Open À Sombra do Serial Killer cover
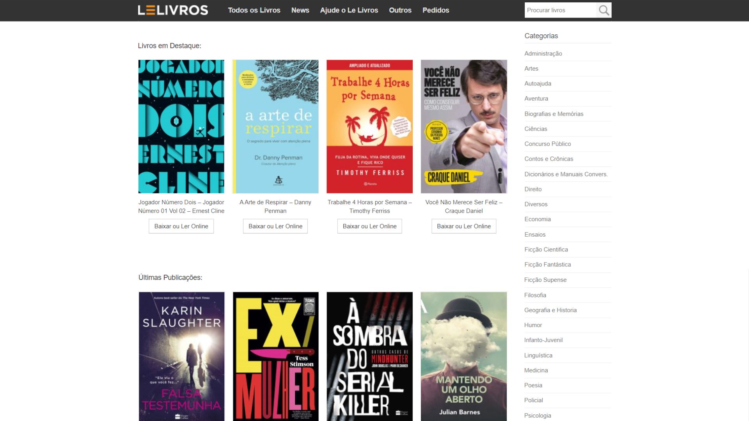The image size is (749, 421). click(x=369, y=356)
